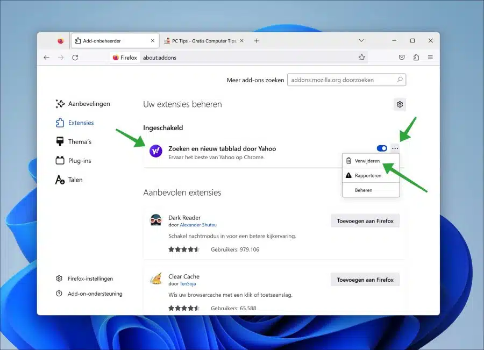Expand the list all tabs chevron
The image size is (484, 350).
point(361,41)
